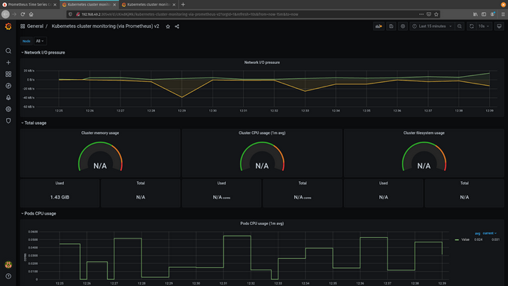The image size is (508, 286).
Task: Open the 10s refresh interval dropdown
Action: point(484,26)
